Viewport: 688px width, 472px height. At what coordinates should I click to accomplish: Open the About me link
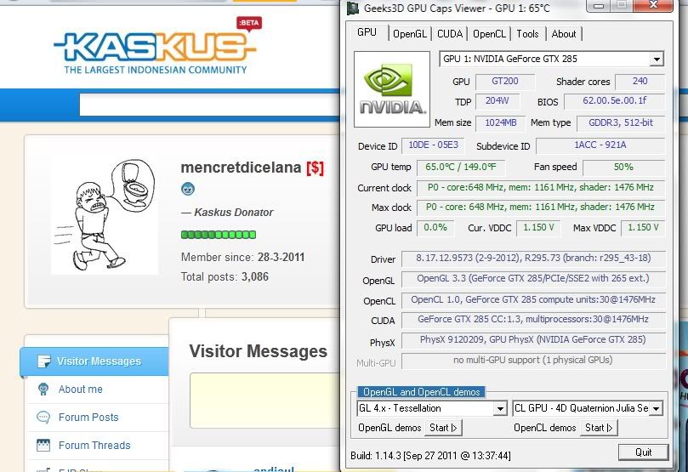pos(80,390)
